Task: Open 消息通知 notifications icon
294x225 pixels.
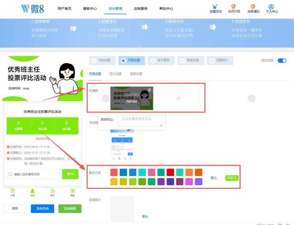Action: (252, 7)
